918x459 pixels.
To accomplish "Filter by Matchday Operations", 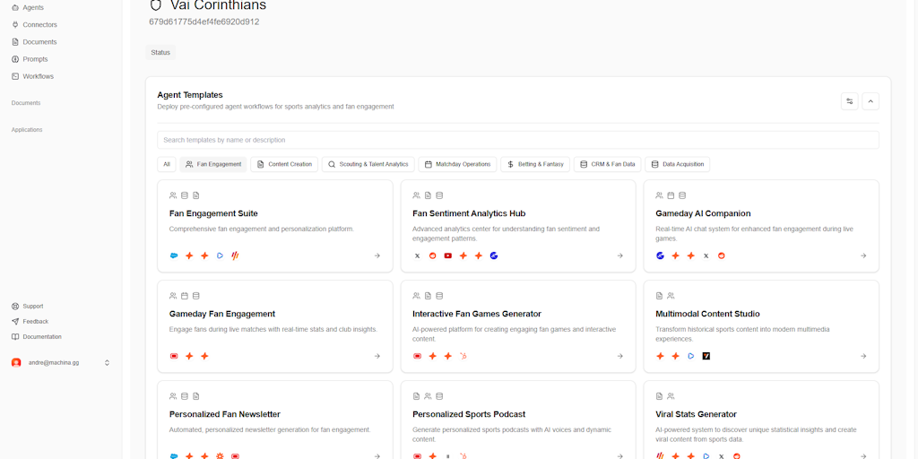I will [458, 165].
